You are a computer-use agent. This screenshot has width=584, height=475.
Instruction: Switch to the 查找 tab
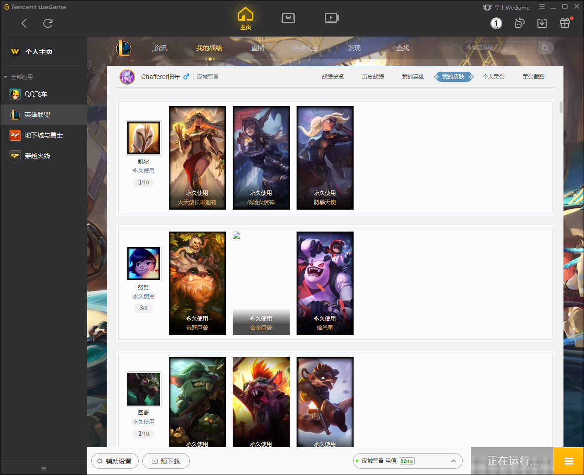click(x=402, y=48)
